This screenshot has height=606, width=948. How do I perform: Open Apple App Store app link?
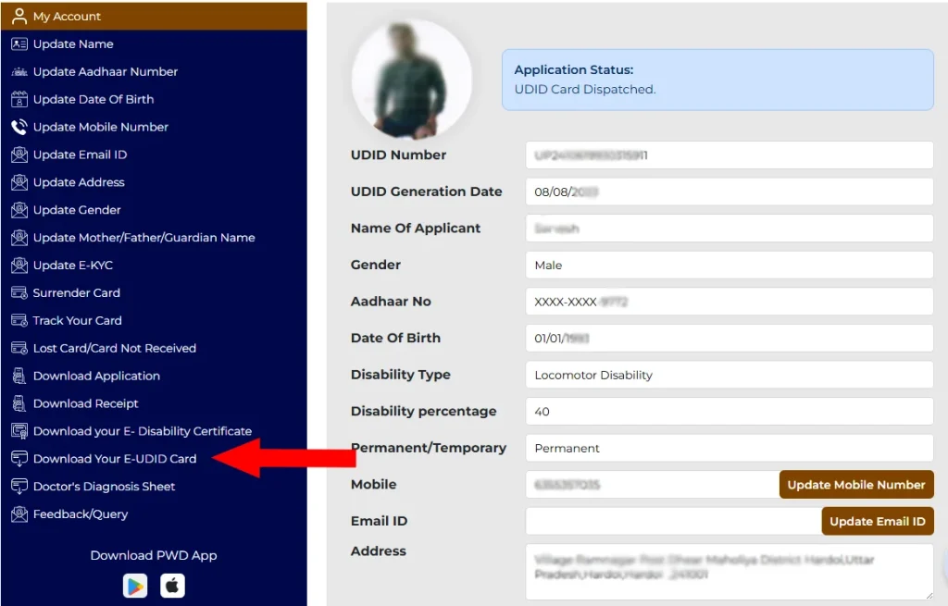172,586
